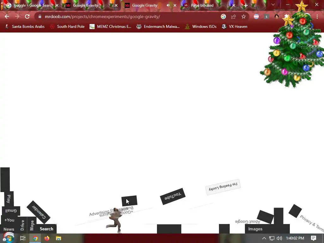Open a new tab with the plus button
The height and width of the screenshot is (243, 324).
pos(246,6)
